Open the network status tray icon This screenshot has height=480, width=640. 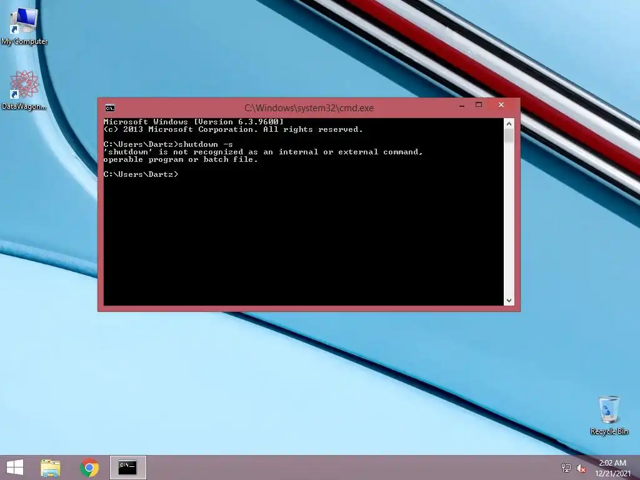[x=566, y=468]
